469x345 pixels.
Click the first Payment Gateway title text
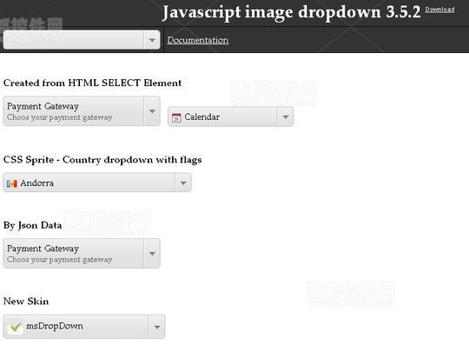[x=43, y=106]
